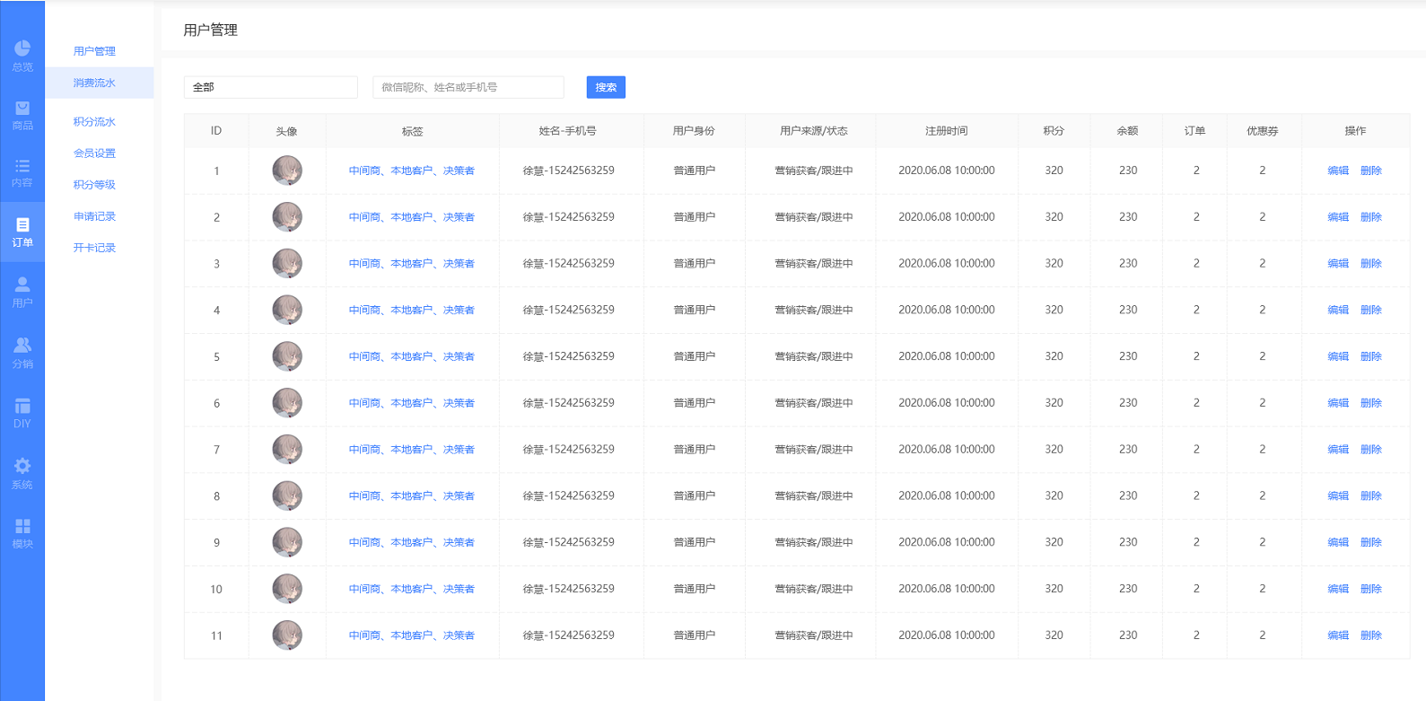This screenshot has width=1426, height=701.
Task: Open the 全部 filter dropdown
Action: coord(271,87)
